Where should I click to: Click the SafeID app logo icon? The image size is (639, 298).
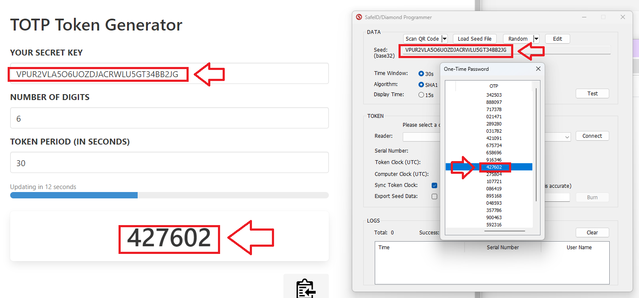359,17
